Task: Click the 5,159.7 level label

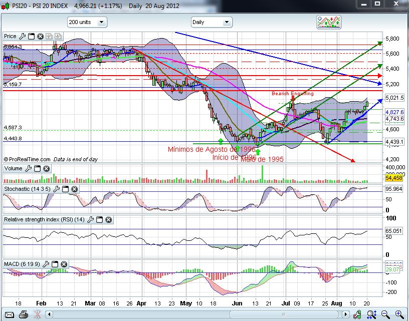Action: coord(13,85)
